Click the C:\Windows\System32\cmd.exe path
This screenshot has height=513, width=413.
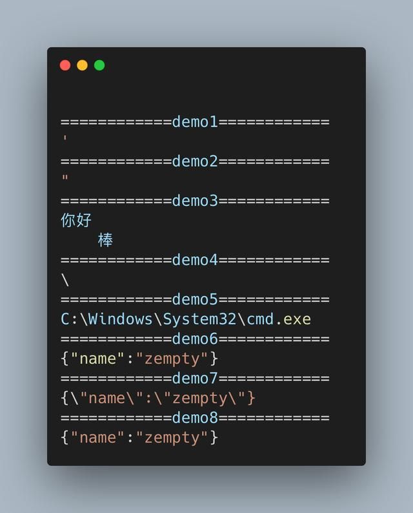click(186, 319)
